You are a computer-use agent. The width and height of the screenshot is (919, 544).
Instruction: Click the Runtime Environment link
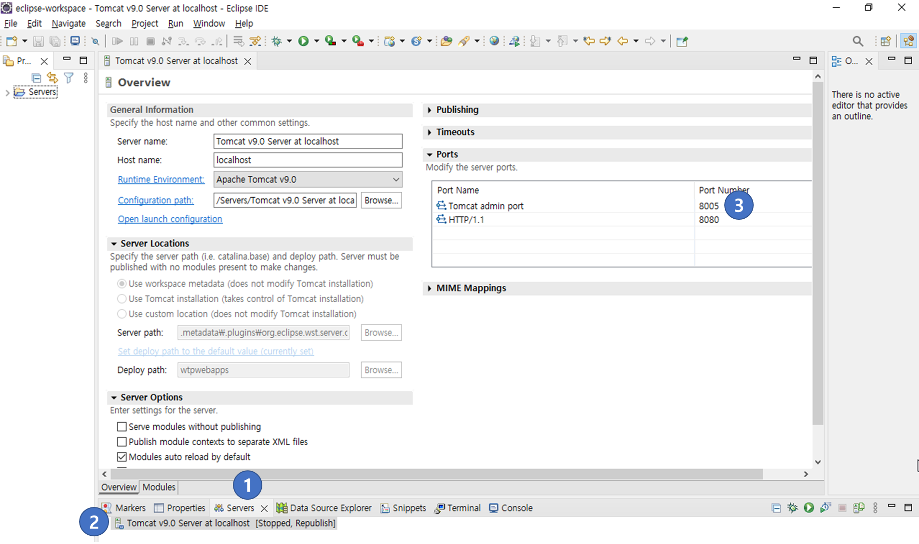click(x=161, y=179)
